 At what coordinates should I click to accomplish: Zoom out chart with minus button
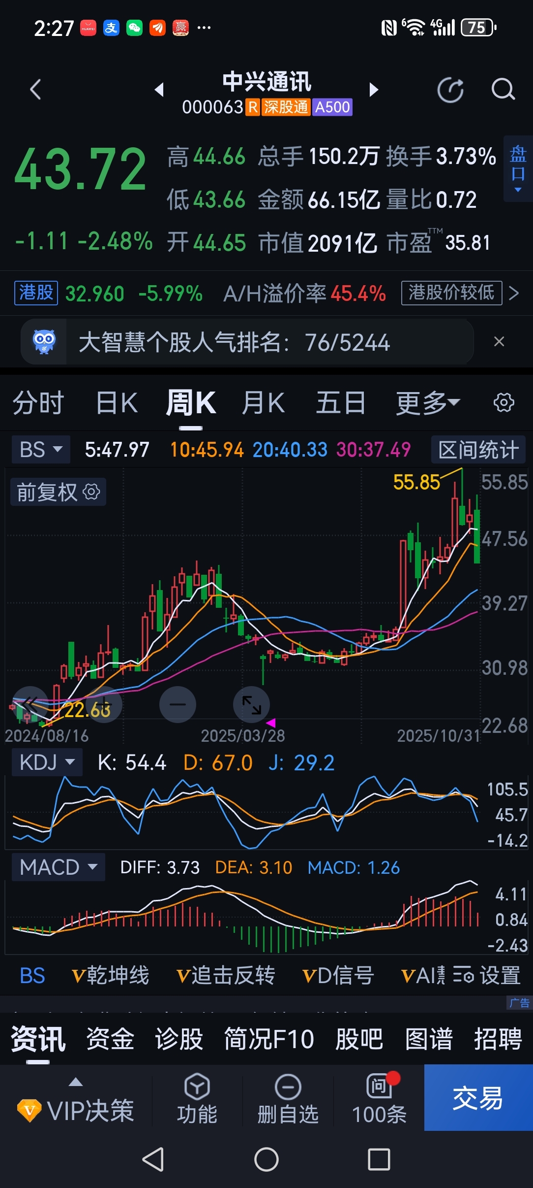click(178, 704)
